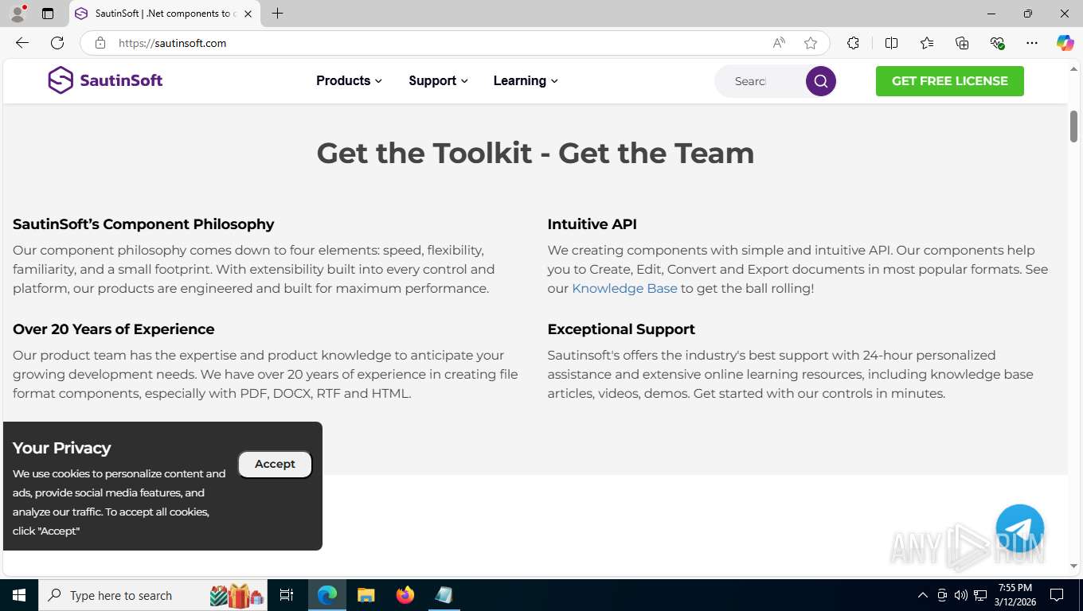Open volume control in tray
This screenshot has height=611, width=1083.
(961, 595)
